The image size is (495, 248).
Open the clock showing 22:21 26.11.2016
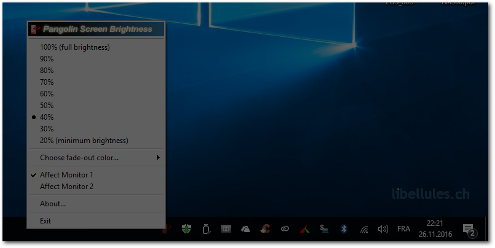(435, 229)
